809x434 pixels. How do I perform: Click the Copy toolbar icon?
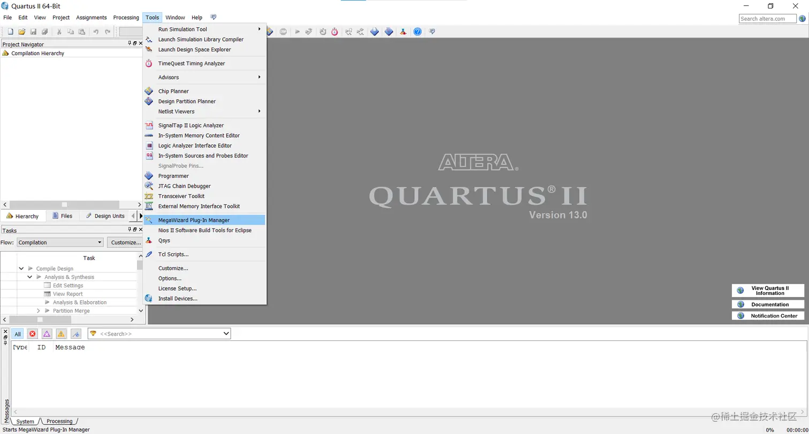[70, 32]
